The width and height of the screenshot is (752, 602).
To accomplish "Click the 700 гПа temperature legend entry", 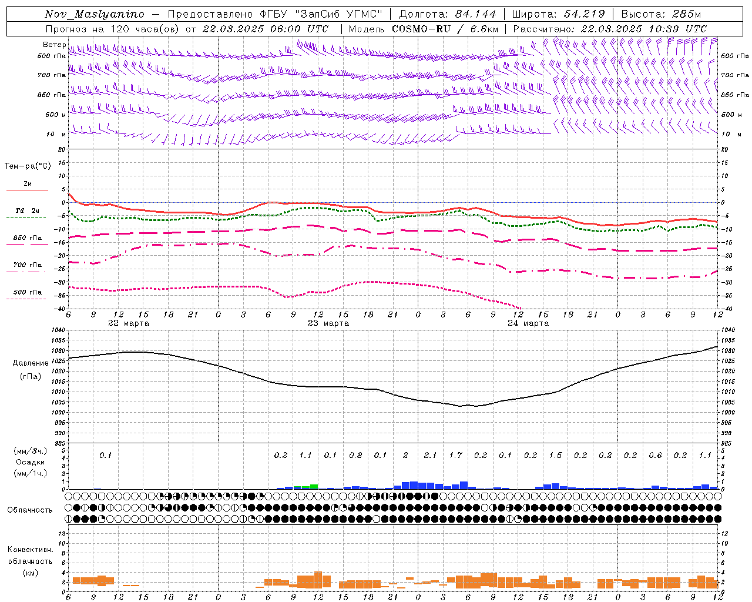I will click(27, 265).
